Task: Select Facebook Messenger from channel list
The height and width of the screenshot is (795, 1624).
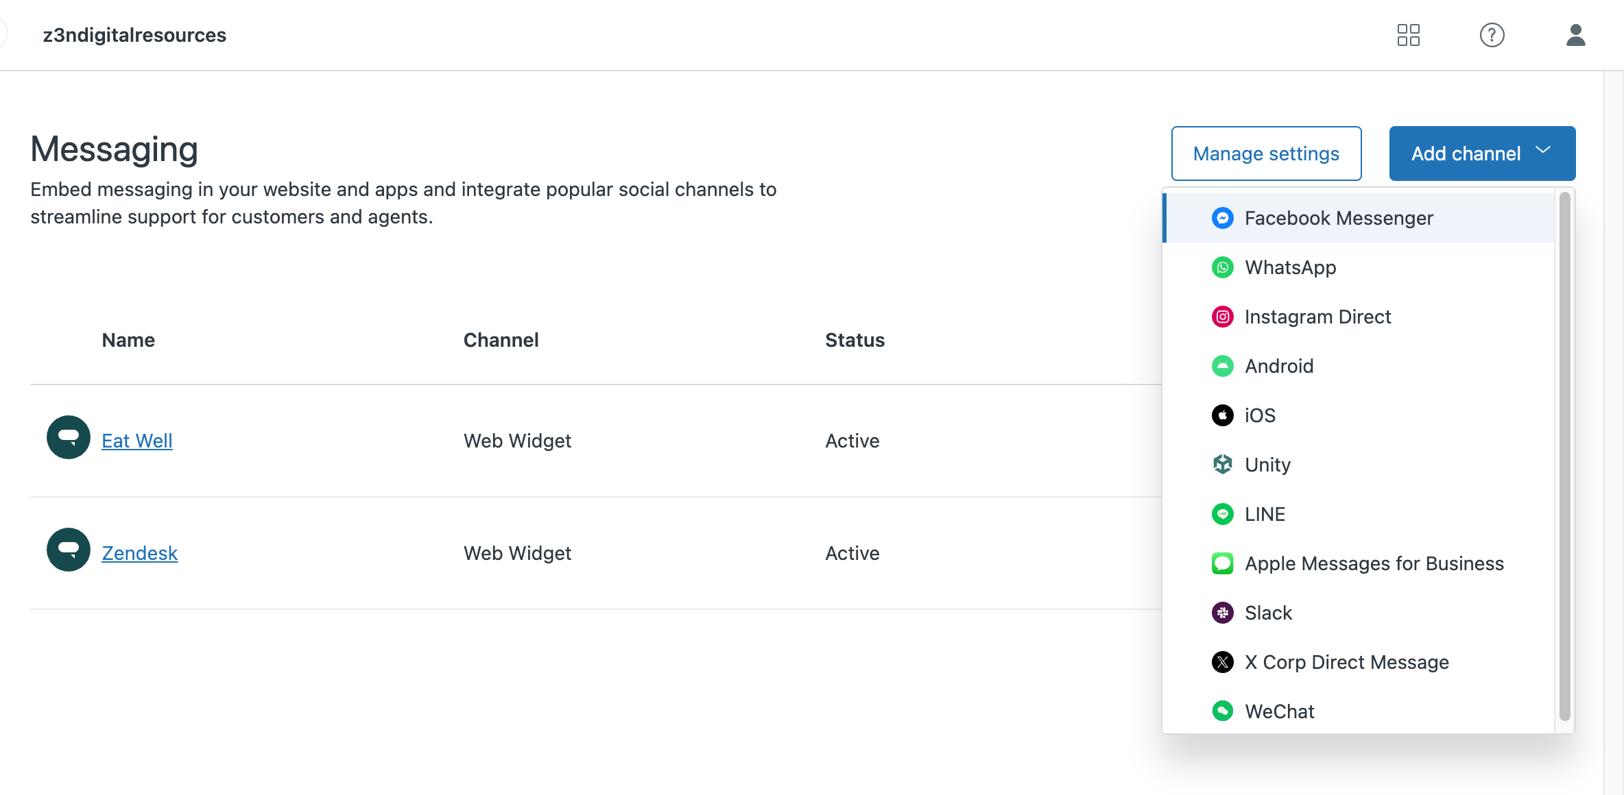Action: click(1338, 218)
